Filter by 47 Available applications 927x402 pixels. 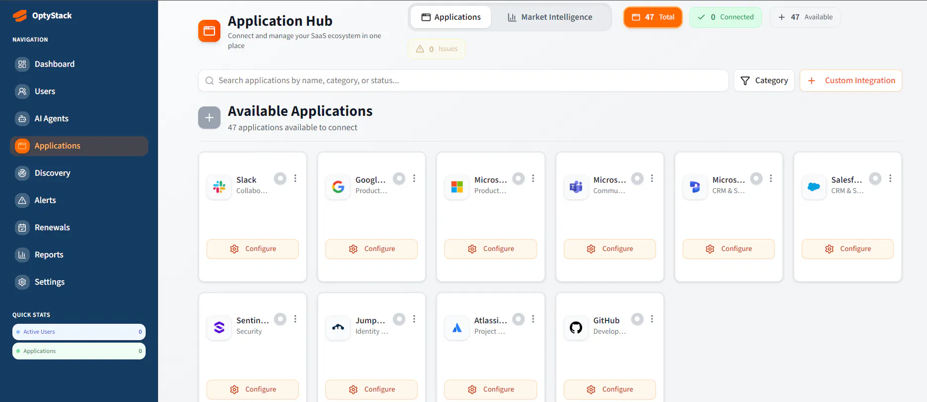tap(805, 17)
